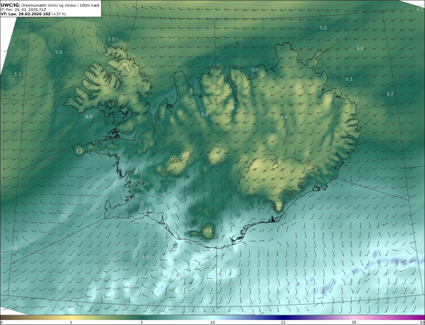Select the 7.7 value label on the map

[64, 216]
